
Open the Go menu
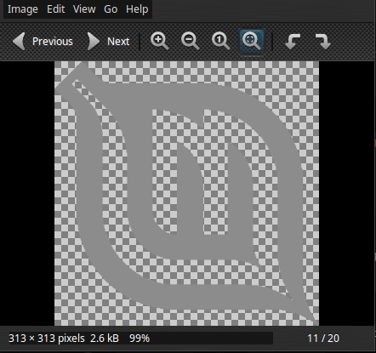[111, 9]
